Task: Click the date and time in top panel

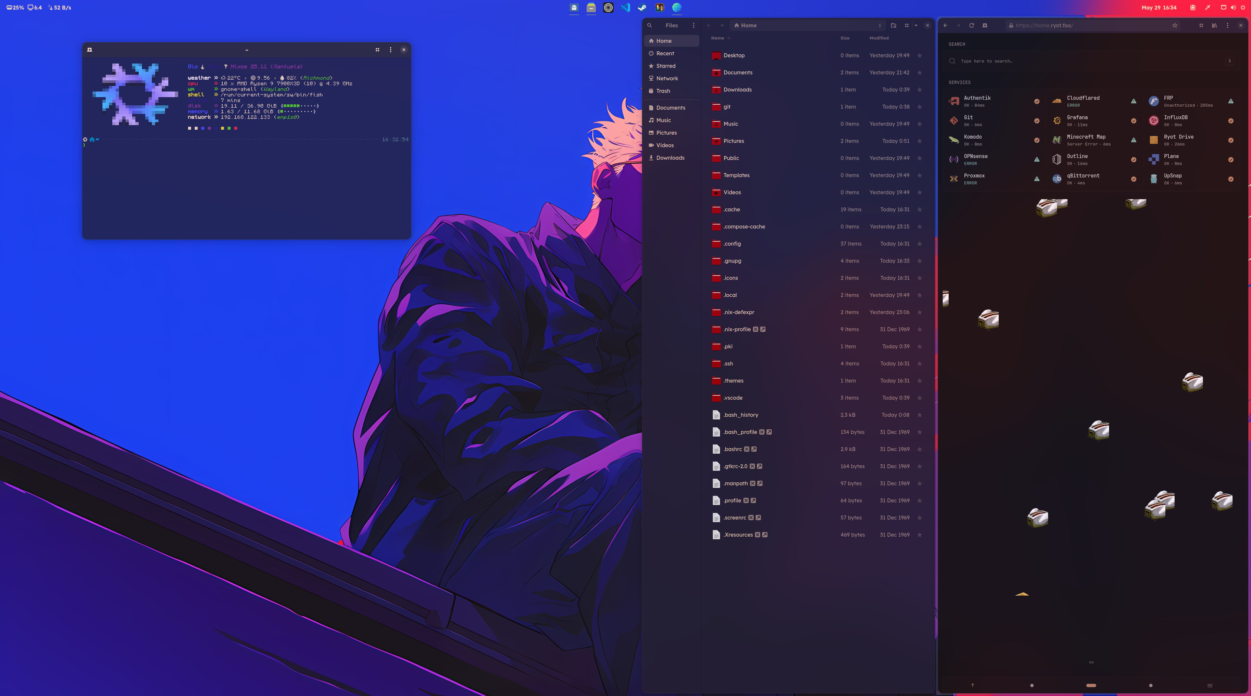Action: click(x=1159, y=7)
